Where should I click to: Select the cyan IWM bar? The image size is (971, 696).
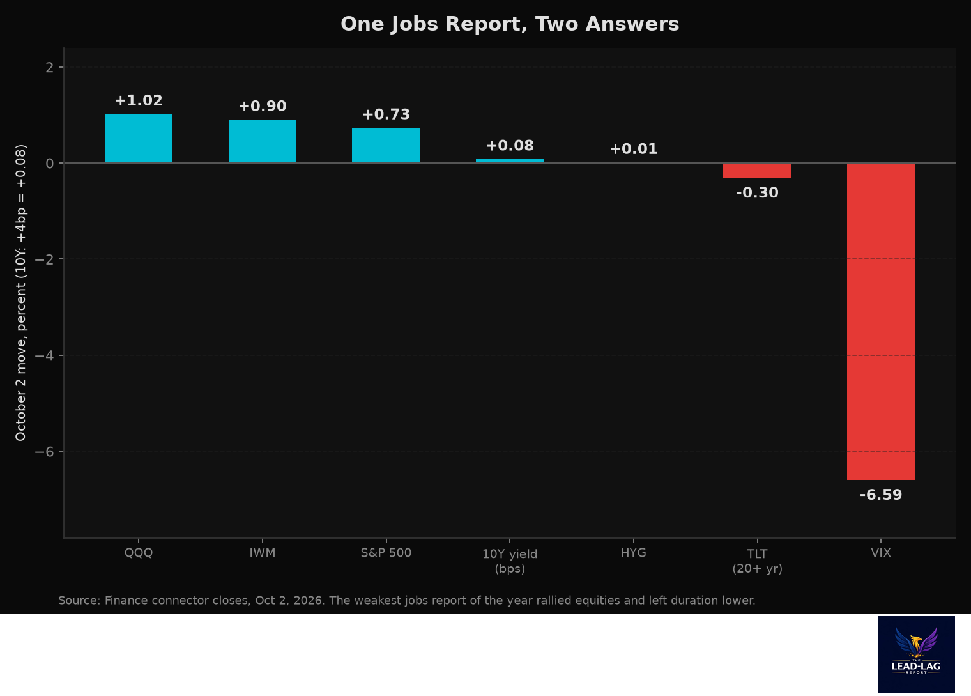click(x=263, y=141)
